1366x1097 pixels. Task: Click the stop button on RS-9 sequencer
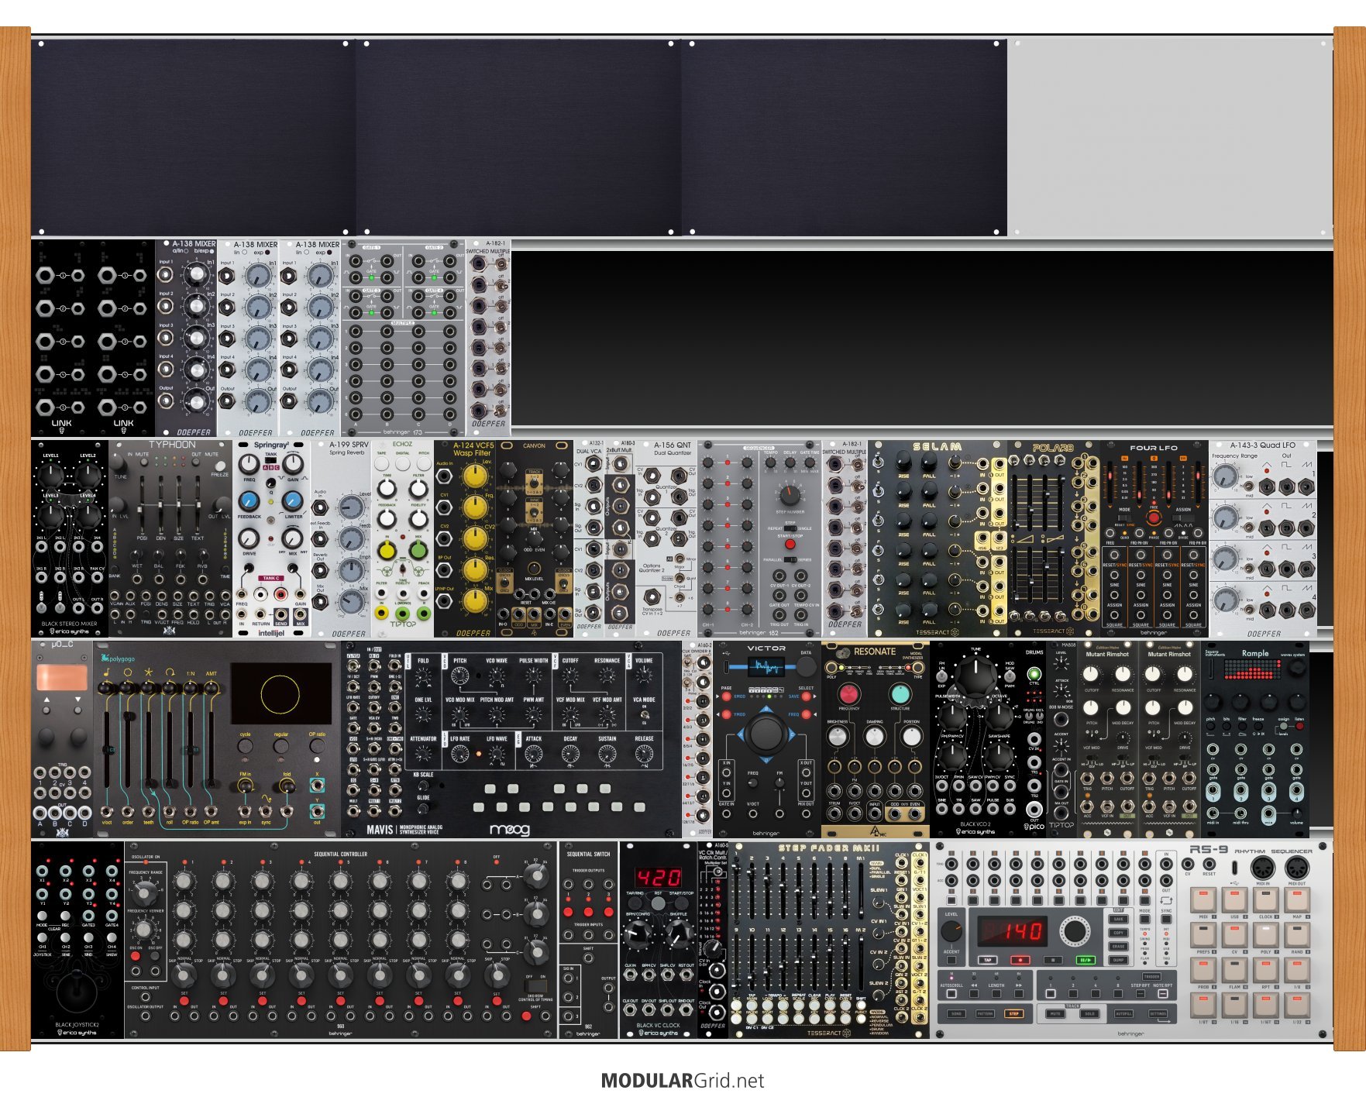click(1053, 960)
